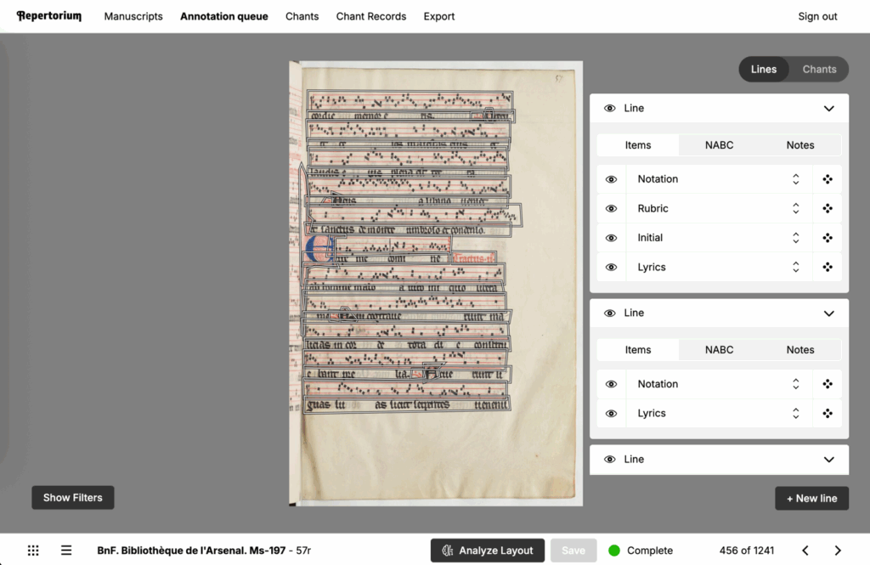
Task: Click the move handle icon for Rubric
Action: 828,208
